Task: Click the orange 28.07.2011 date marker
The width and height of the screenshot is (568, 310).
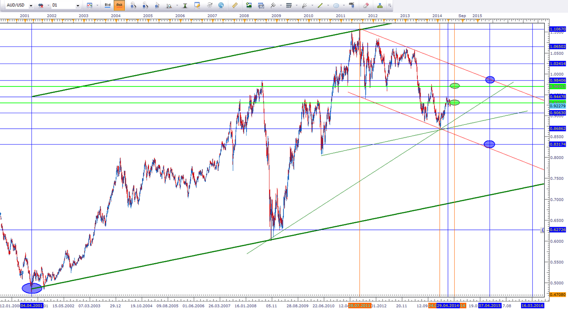Action: coord(360,306)
